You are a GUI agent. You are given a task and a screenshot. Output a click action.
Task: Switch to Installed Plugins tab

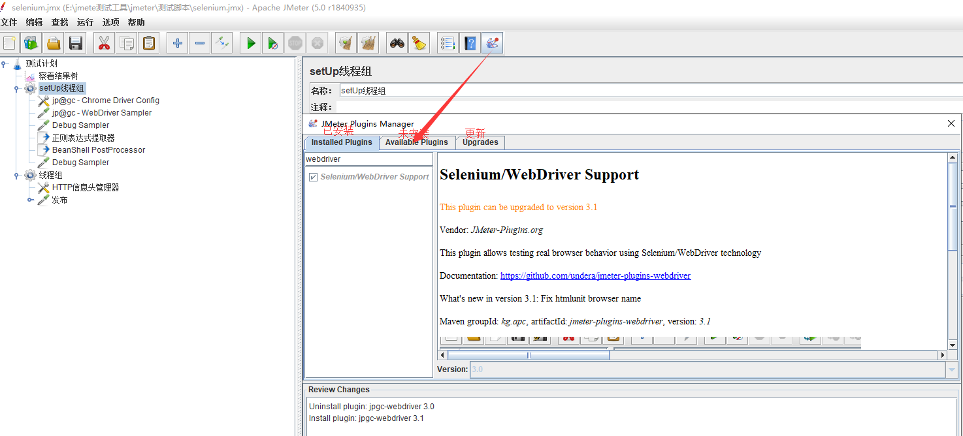pos(342,142)
